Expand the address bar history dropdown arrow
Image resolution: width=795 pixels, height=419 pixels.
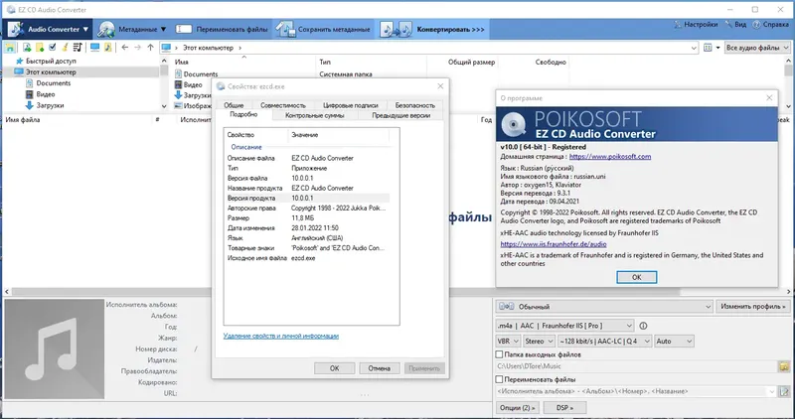(694, 48)
